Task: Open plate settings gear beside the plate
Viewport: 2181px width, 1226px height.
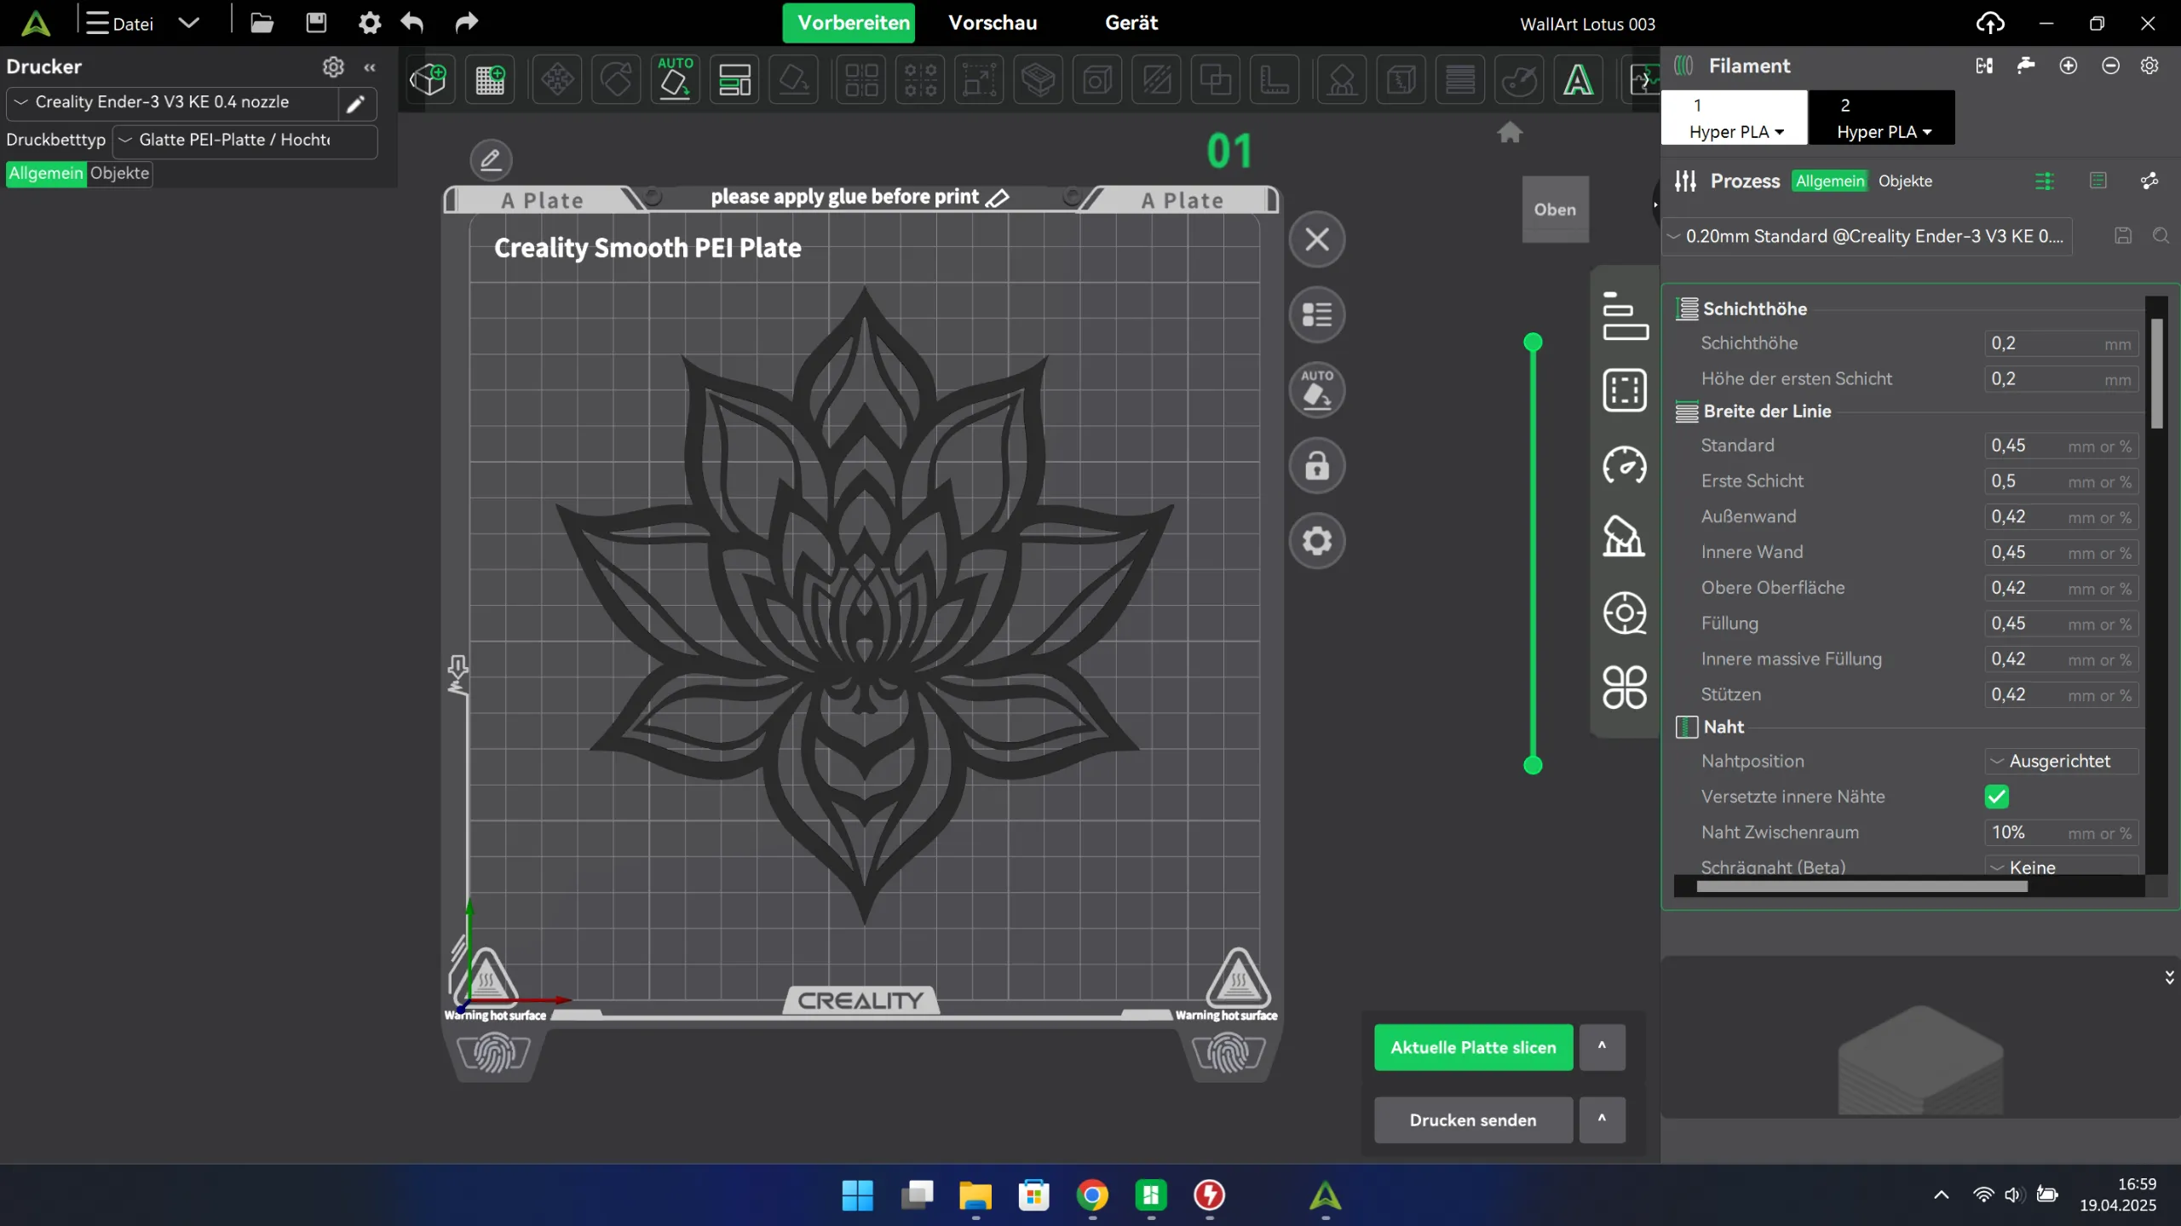Action: pyautogui.click(x=1317, y=541)
